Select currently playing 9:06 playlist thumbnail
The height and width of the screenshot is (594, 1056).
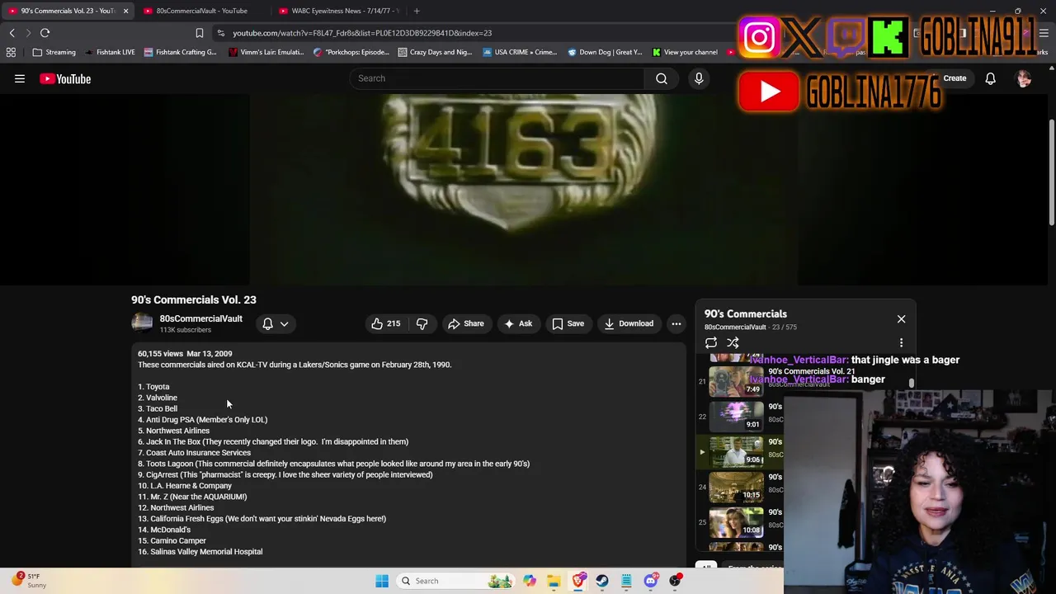tap(736, 451)
